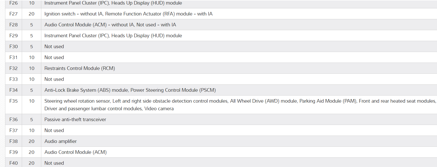This screenshot has width=437, height=167.
Task: Click "Not used" in the F37 row
Action: (x=54, y=131)
